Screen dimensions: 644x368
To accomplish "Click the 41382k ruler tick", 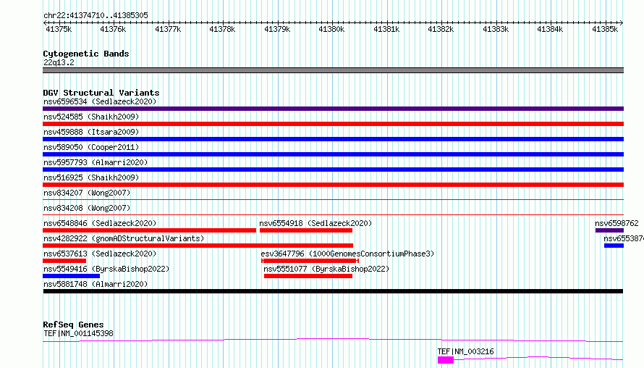I will coord(441,29).
